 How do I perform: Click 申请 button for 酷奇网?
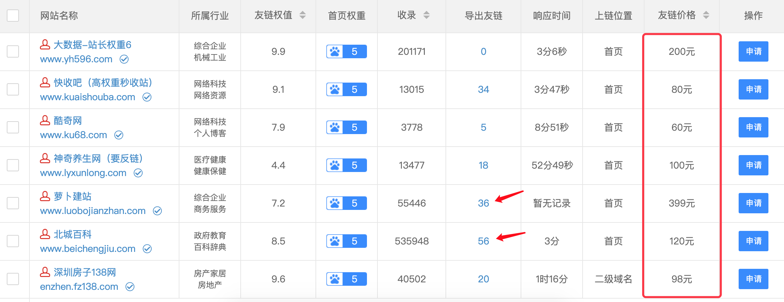(x=753, y=127)
